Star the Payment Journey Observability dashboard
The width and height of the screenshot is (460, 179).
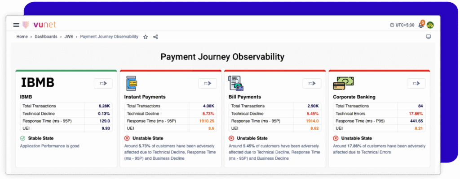146,37
